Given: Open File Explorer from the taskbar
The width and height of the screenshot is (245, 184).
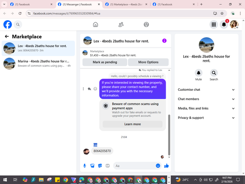Looking at the screenshot, I should click(x=41, y=180).
